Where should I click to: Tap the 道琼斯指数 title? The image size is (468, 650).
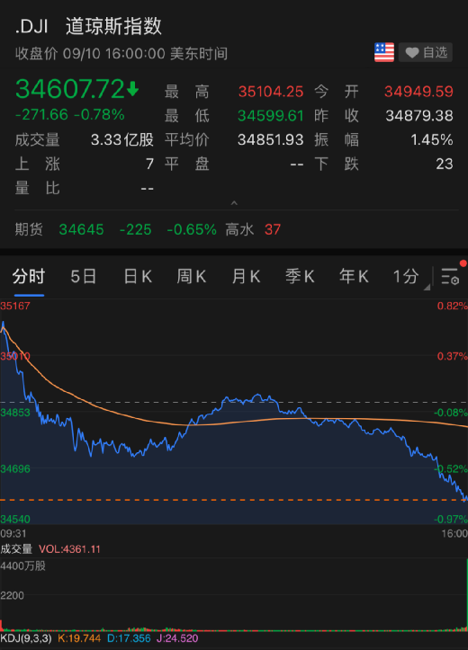click(113, 27)
